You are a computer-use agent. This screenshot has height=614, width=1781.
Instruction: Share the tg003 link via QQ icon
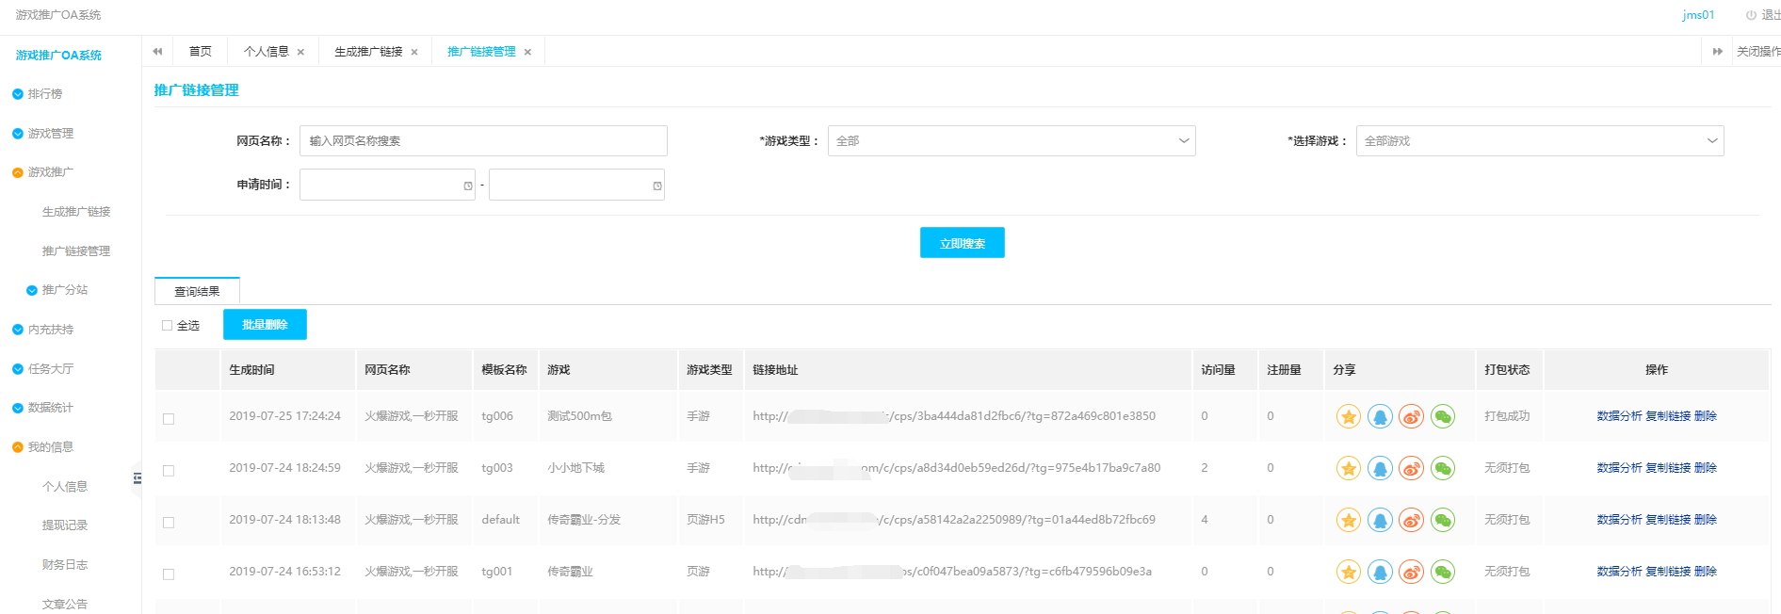tap(1380, 468)
